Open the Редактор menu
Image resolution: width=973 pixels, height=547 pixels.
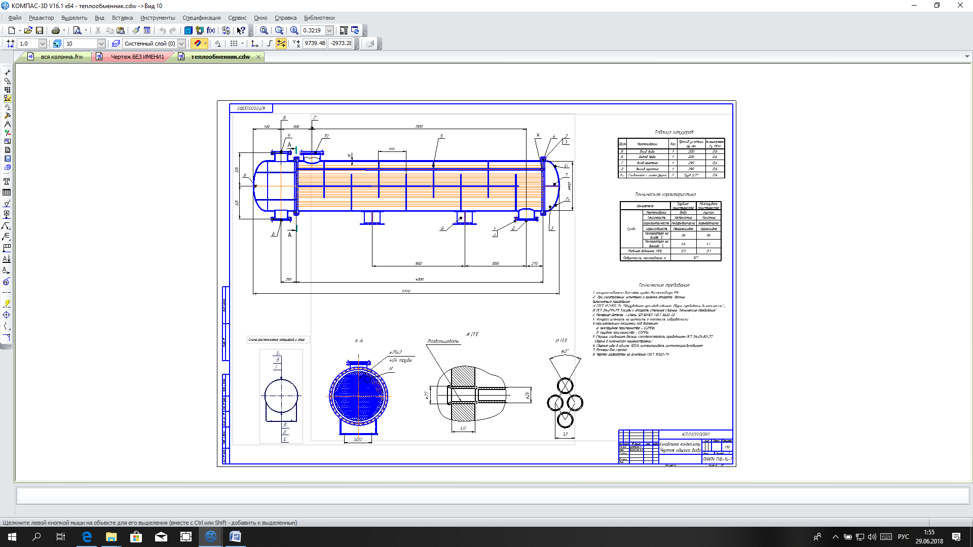(x=42, y=18)
